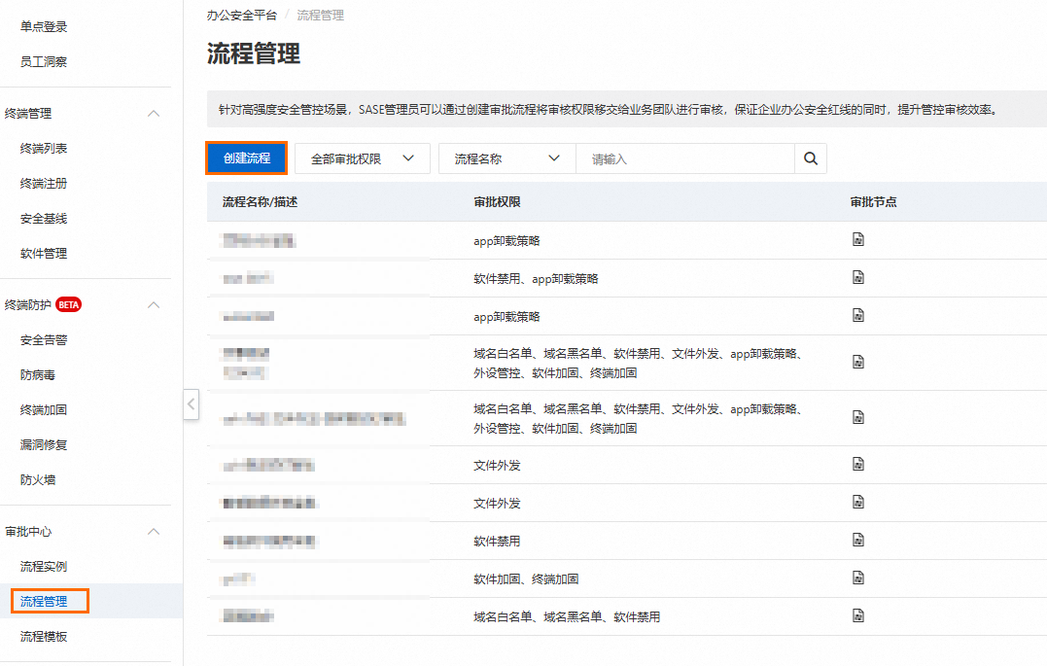Screen dimensions: 1047x666
Task: Collapse the 审批中心 menu section
Action: tap(154, 532)
